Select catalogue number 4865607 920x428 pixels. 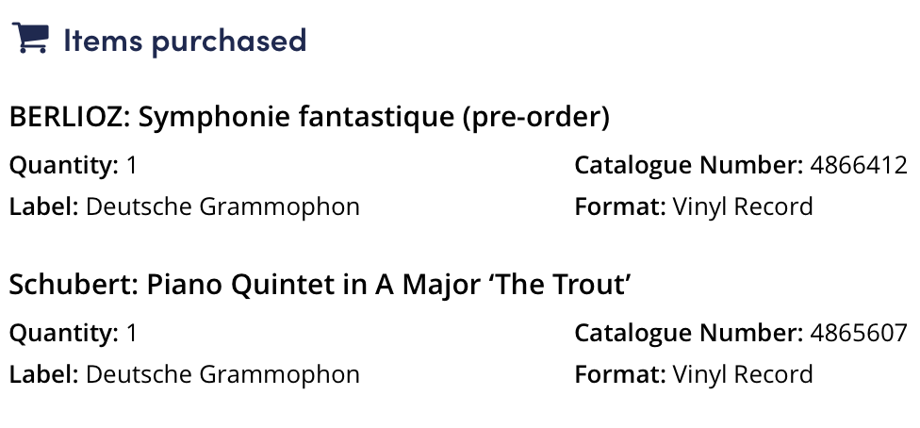pos(858,334)
